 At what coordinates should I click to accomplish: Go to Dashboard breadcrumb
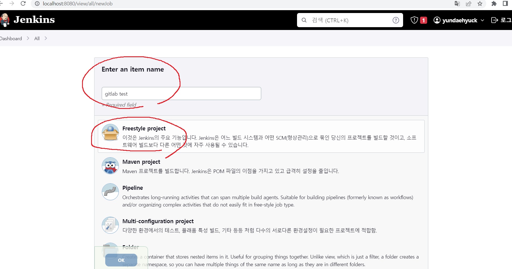point(11,38)
